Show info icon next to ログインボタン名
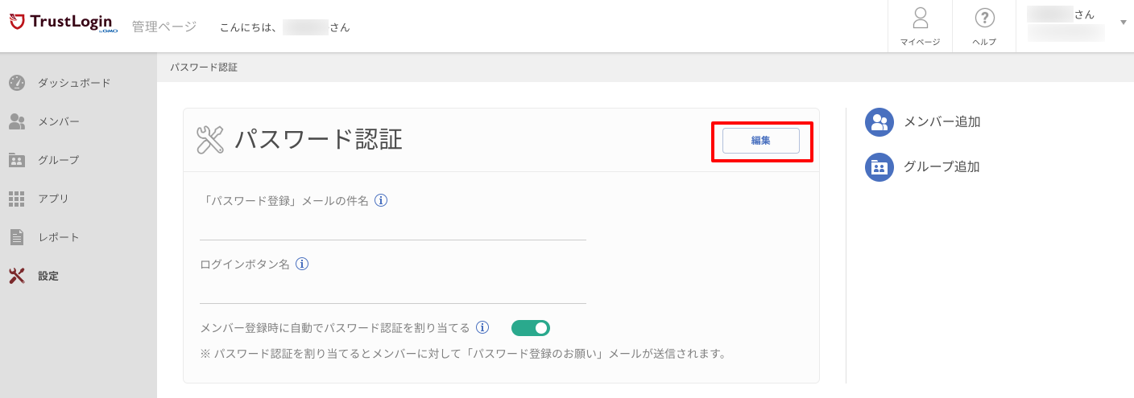 click(x=302, y=264)
